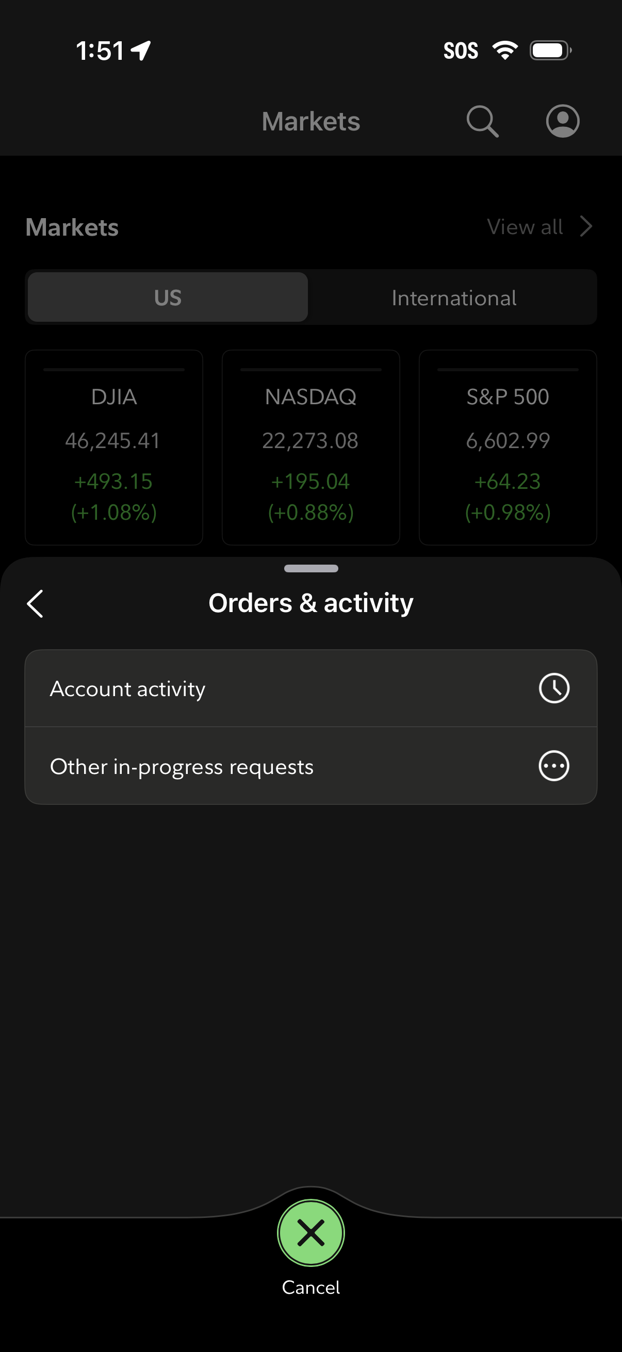Expand markets with the View all chevron
The image size is (622, 1352).
tap(586, 227)
